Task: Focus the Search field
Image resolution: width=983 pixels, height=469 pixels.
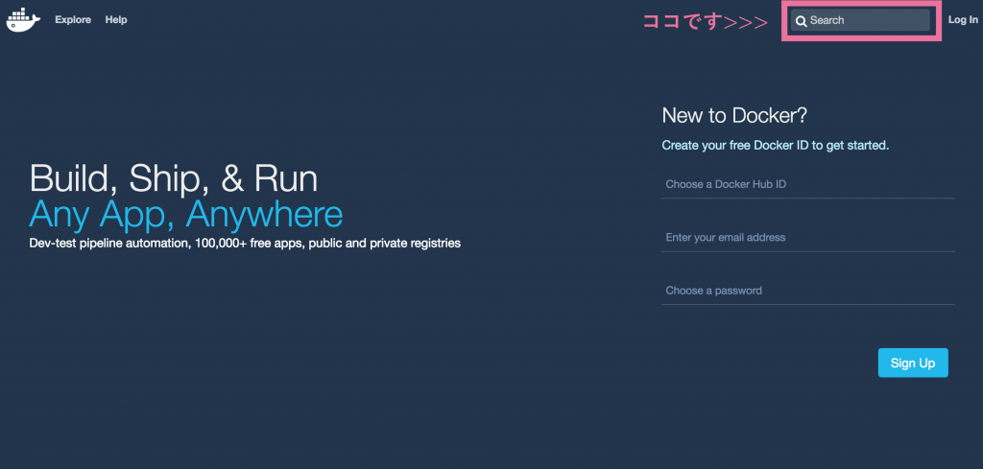Action: [x=860, y=20]
